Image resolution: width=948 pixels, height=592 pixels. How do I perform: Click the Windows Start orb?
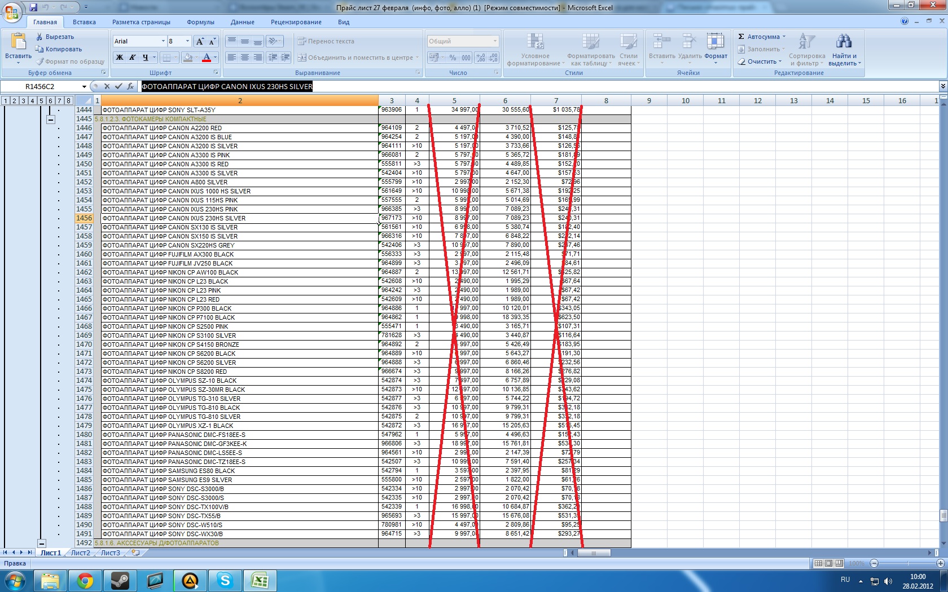pos(14,580)
